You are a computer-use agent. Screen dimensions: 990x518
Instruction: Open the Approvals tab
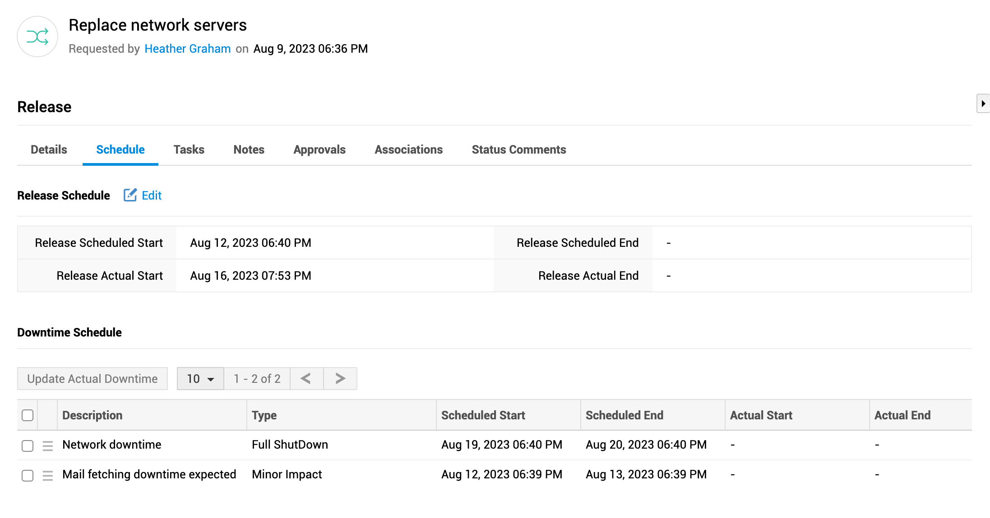[319, 150]
